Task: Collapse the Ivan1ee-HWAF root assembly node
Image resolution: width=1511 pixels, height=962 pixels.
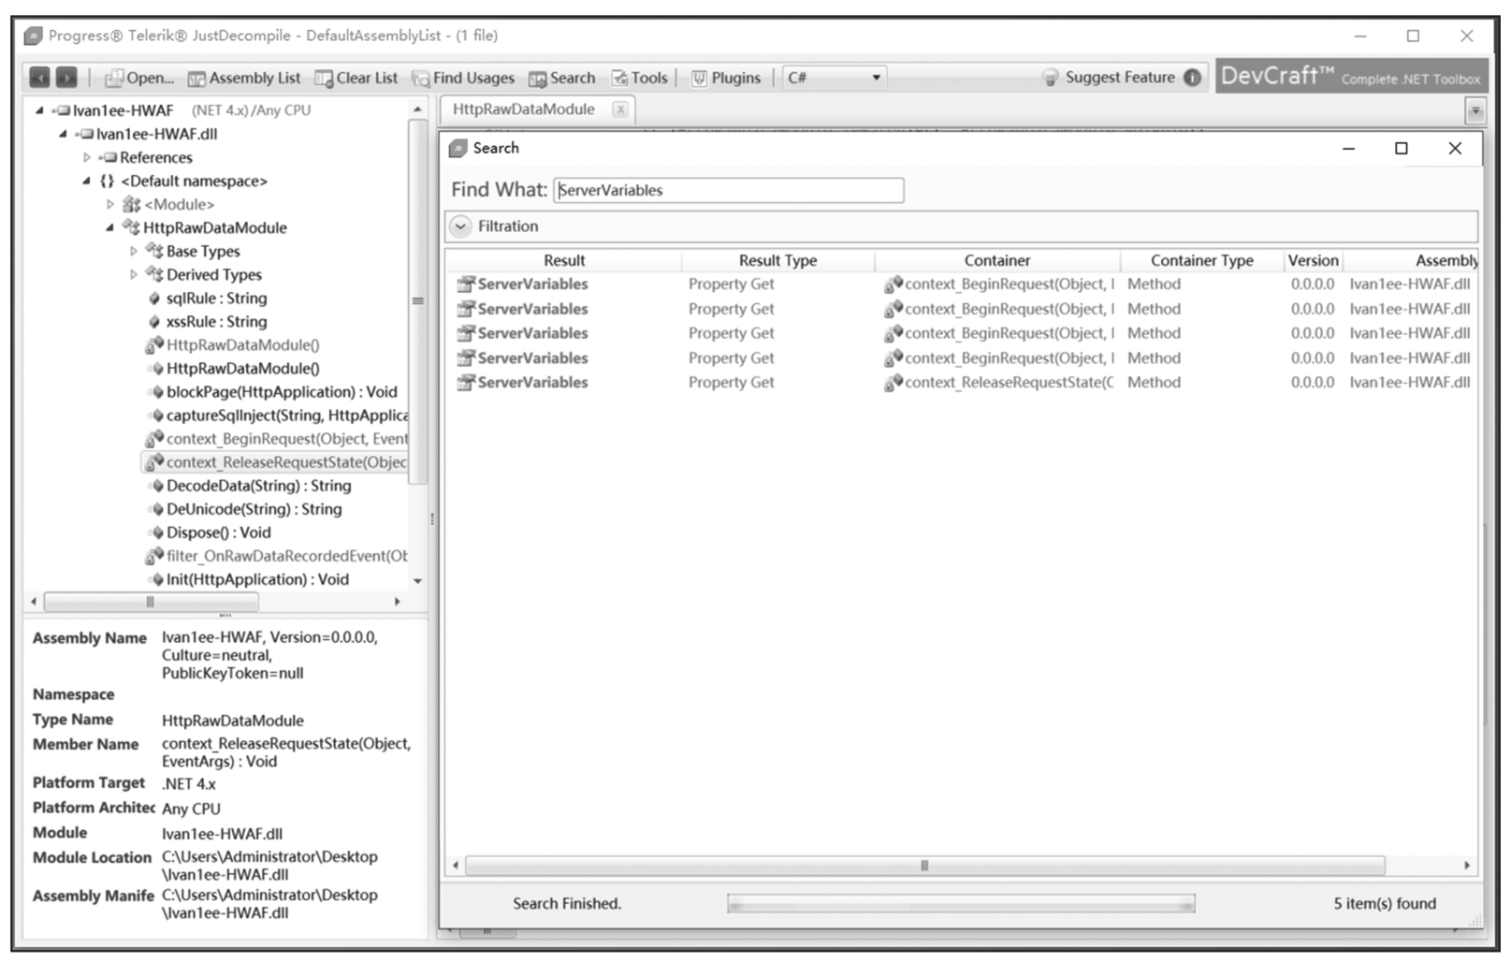Action: [x=39, y=110]
